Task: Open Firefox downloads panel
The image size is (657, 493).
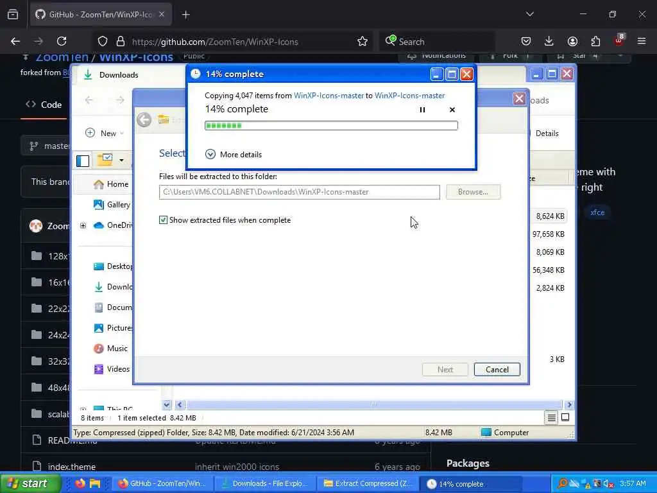Action: tap(549, 41)
